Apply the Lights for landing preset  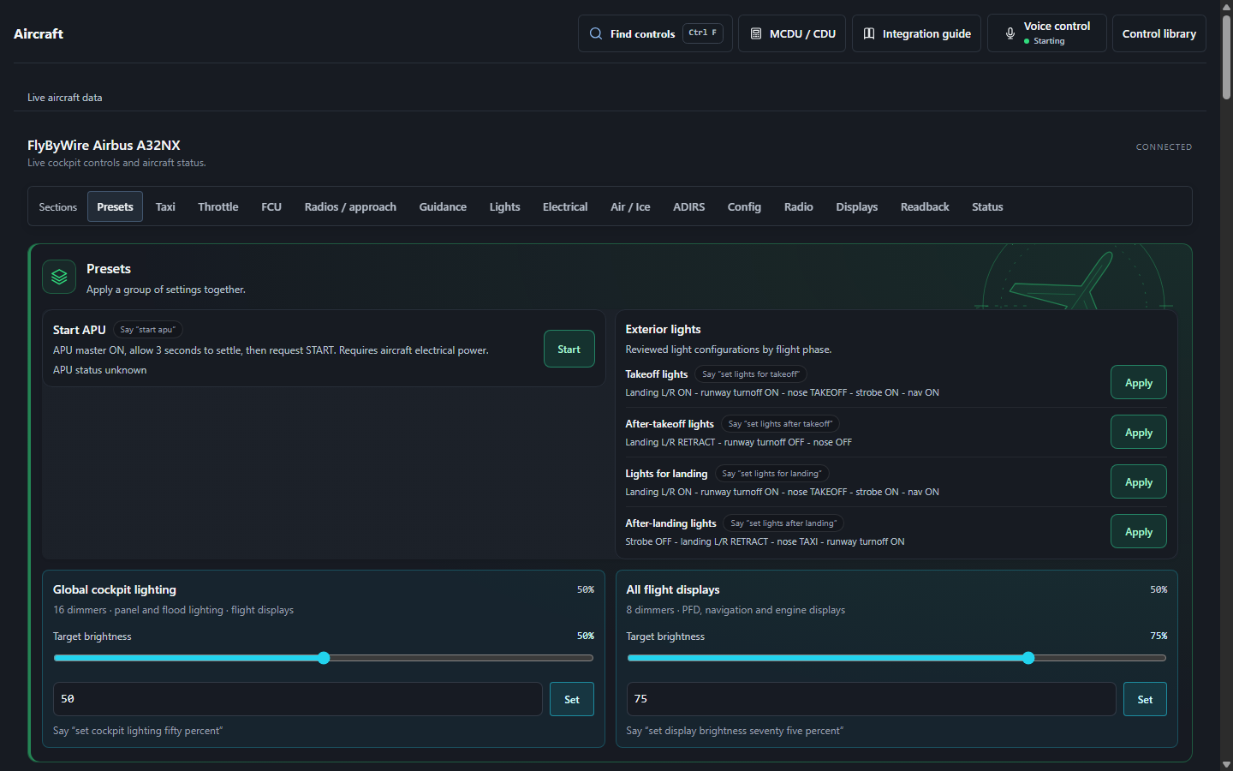coord(1139,481)
